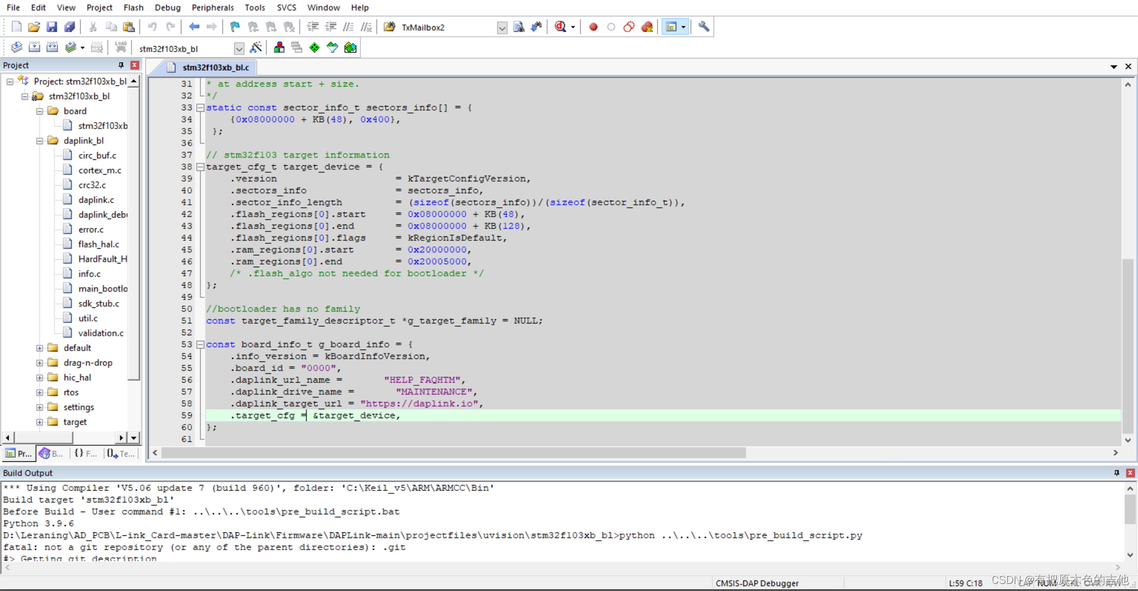Viewport: 1138px width, 591px height.
Task: Click the Save All files icon
Action: pos(69,27)
